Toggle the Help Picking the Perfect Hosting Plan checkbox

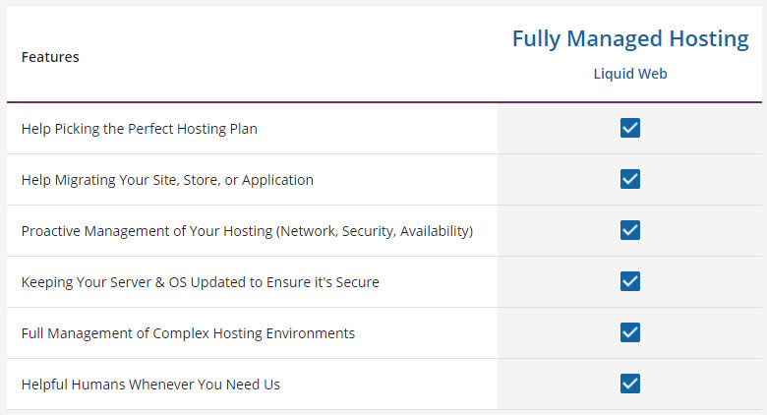(630, 128)
